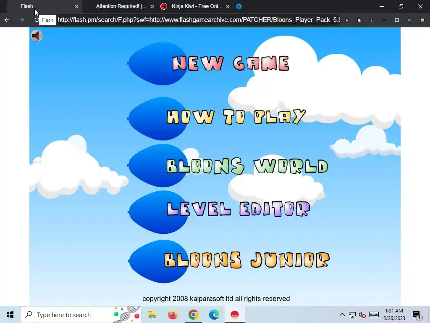Open Bloons World
This screenshot has width=430, height=323.
point(247,166)
